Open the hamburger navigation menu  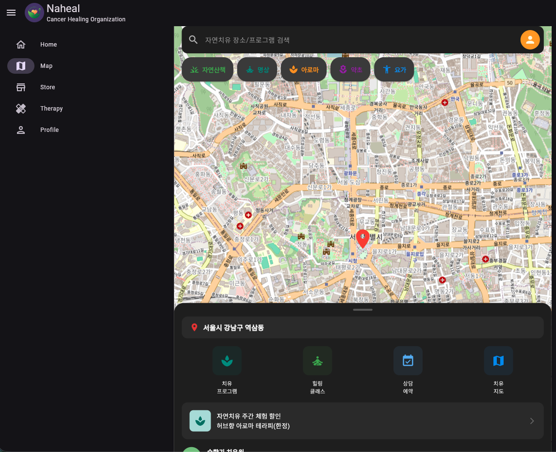[11, 13]
